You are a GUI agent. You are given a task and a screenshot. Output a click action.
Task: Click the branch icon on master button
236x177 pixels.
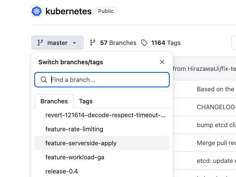(40, 43)
